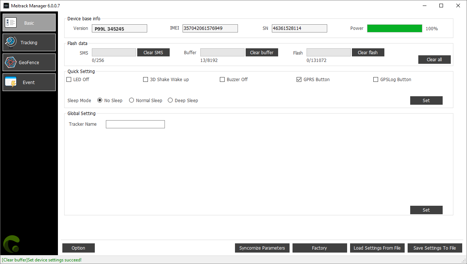Click the Clear SMS button

tap(153, 52)
